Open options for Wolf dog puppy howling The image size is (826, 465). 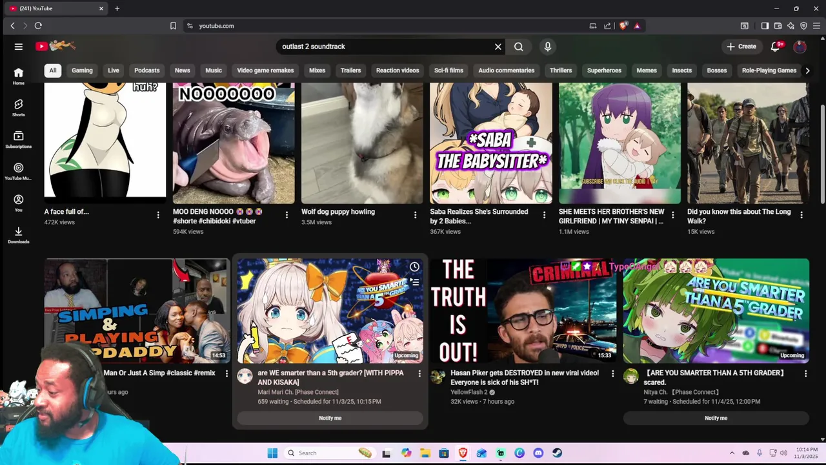tap(415, 215)
